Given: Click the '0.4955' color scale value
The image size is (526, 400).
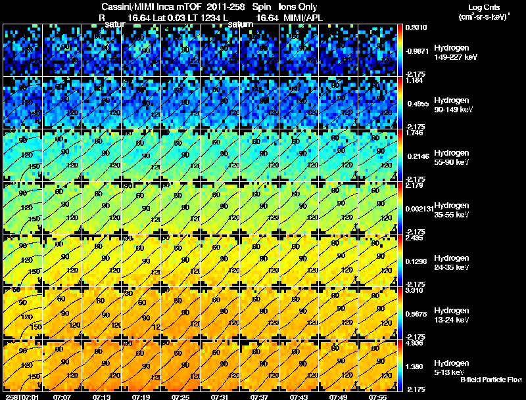Looking at the screenshot, I should (418, 104).
